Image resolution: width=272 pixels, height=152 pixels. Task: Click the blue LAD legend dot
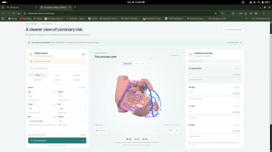tap(127, 139)
